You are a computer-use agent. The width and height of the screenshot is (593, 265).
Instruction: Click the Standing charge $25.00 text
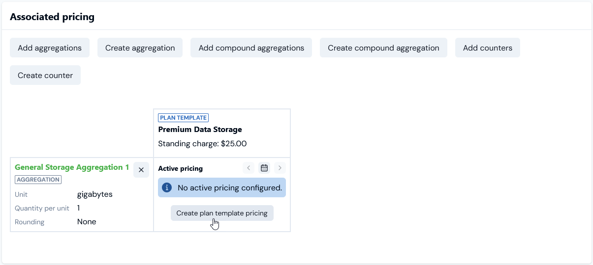point(202,144)
